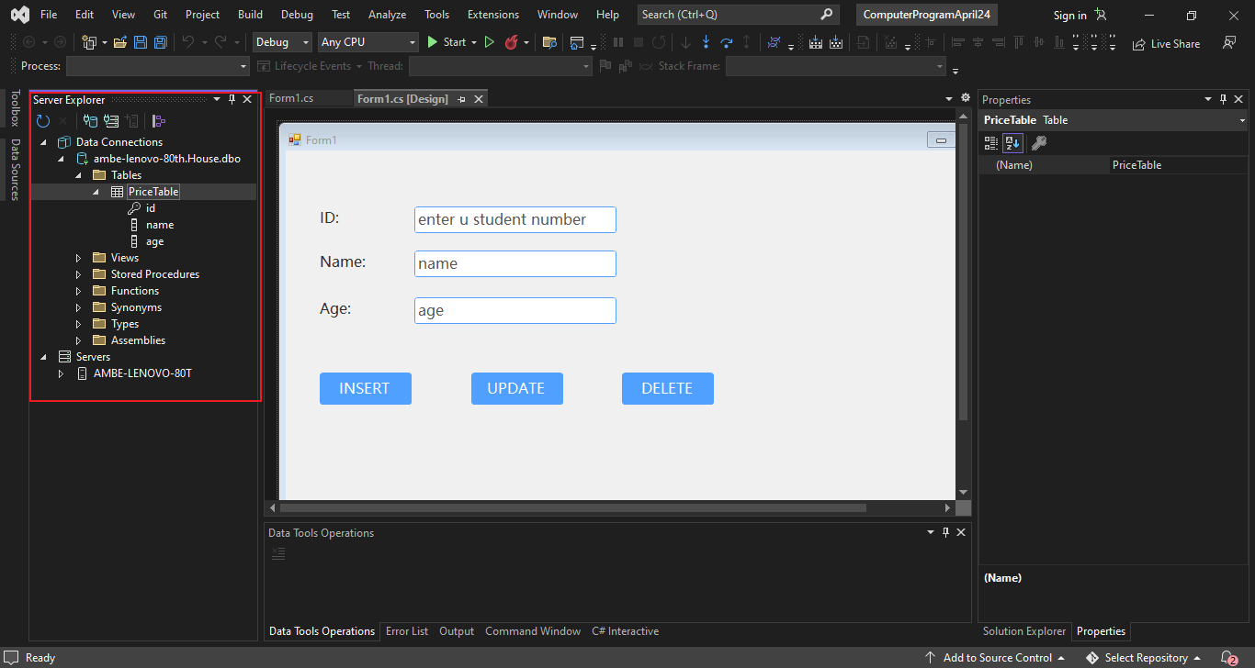Open the File menu

pos(49,15)
